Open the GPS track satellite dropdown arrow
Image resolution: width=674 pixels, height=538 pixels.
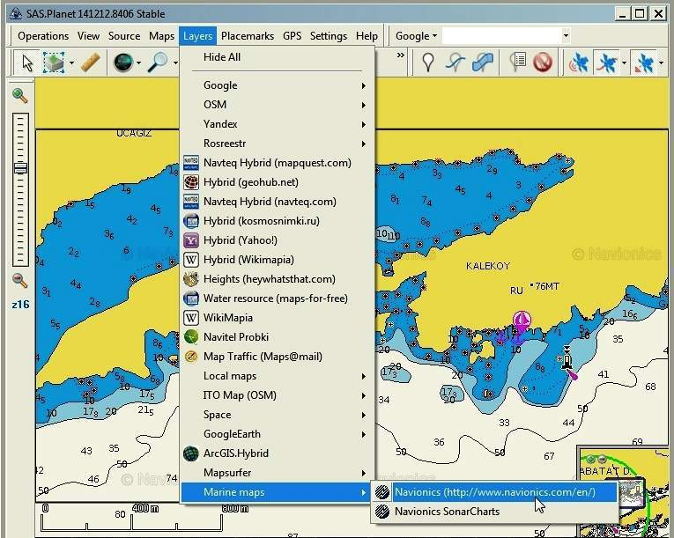coord(624,63)
